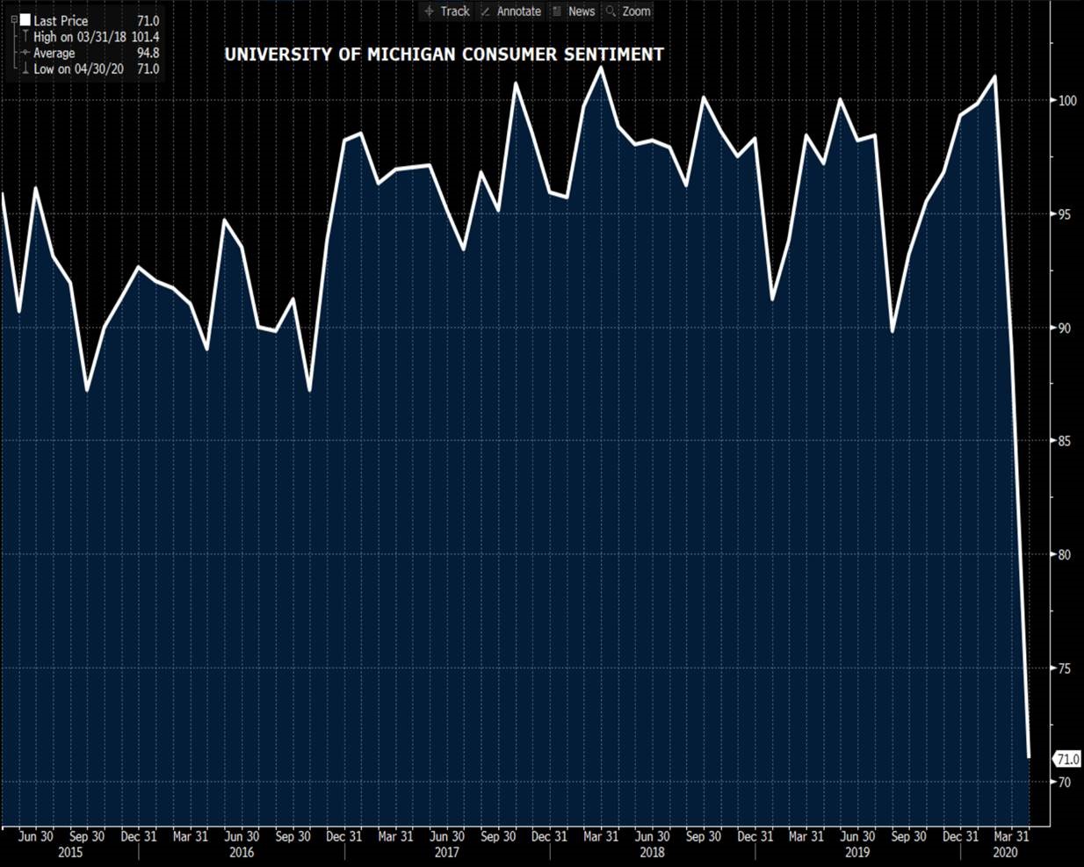Click the University of Michigan chart title
Image resolution: width=1084 pixels, height=867 pixels.
pyautogui.click(x=444, y=54)
